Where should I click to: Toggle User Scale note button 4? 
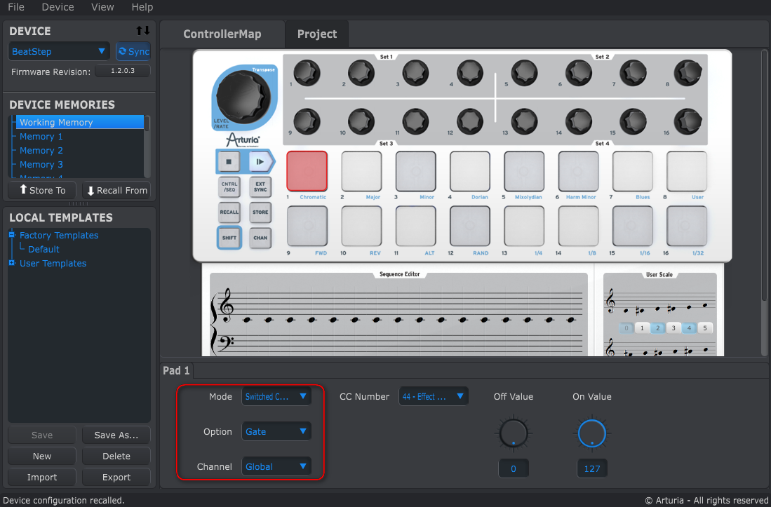[689, 327]
